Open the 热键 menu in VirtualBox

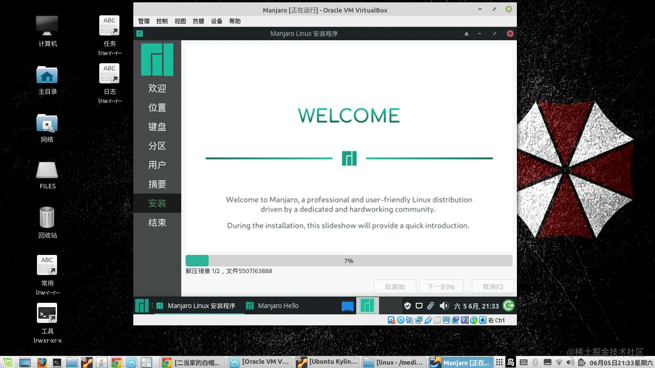point(199,21)
